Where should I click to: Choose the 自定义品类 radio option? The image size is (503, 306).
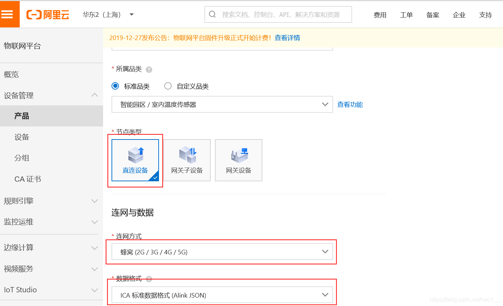point(168,86)
